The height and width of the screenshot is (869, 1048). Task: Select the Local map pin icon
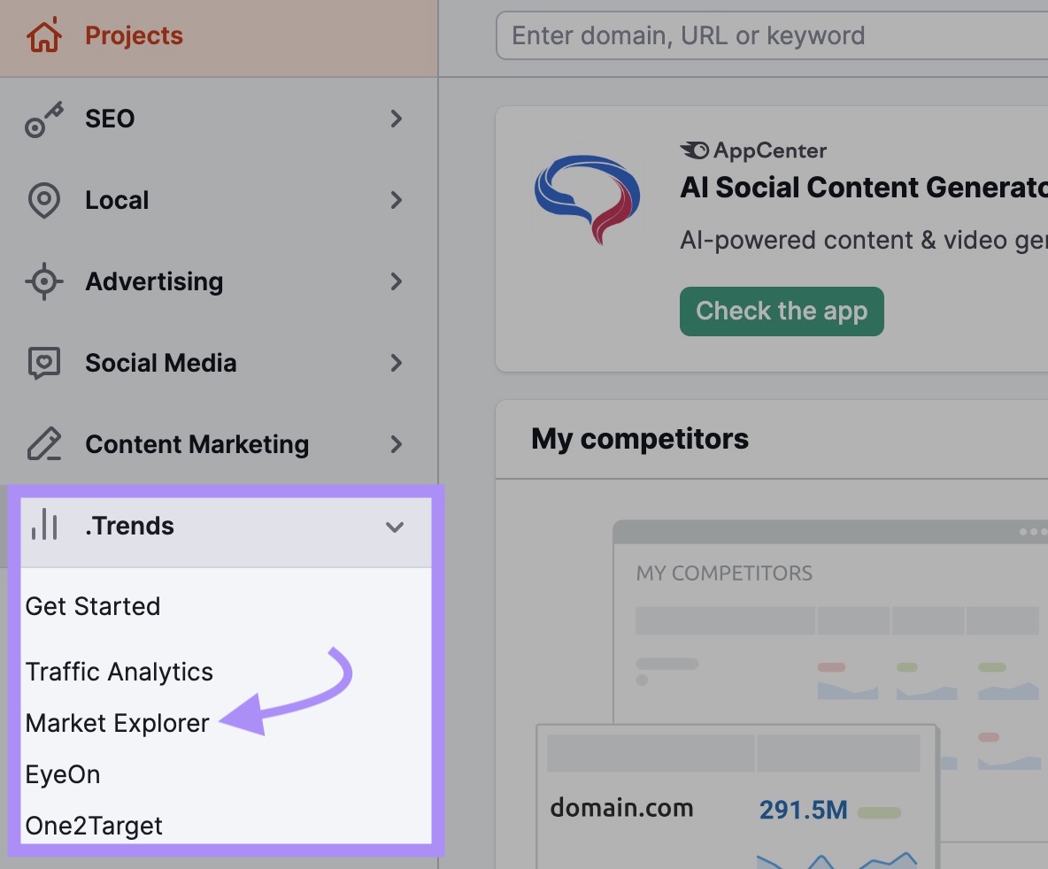click(x=42, y=200)
